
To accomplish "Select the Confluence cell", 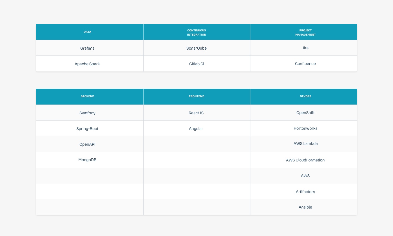I will (304, 64).
